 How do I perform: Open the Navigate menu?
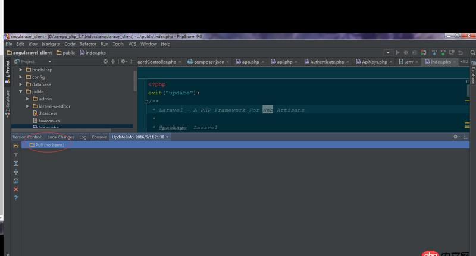click(51, 44)
